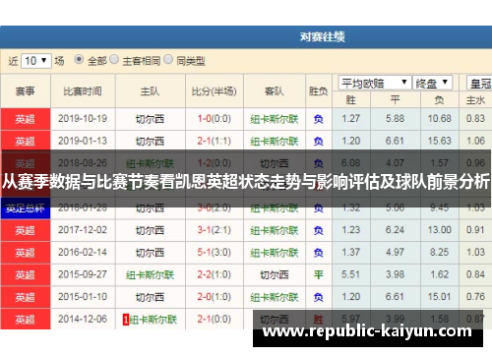Click the odds value 1.62
Screen dimensions: 492x356
[x=440, y=274]
